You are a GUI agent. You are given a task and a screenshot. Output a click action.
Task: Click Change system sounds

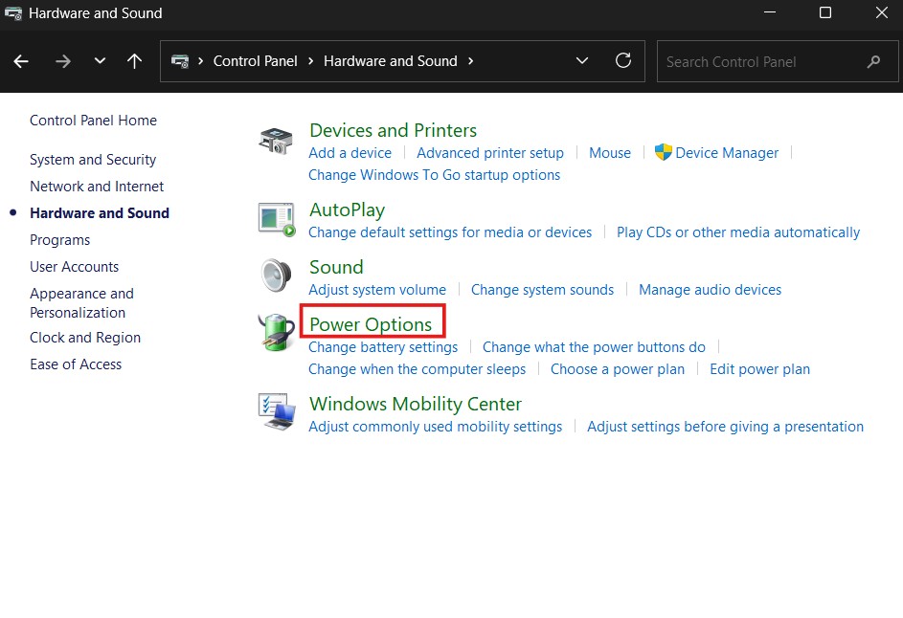(543, 290)
